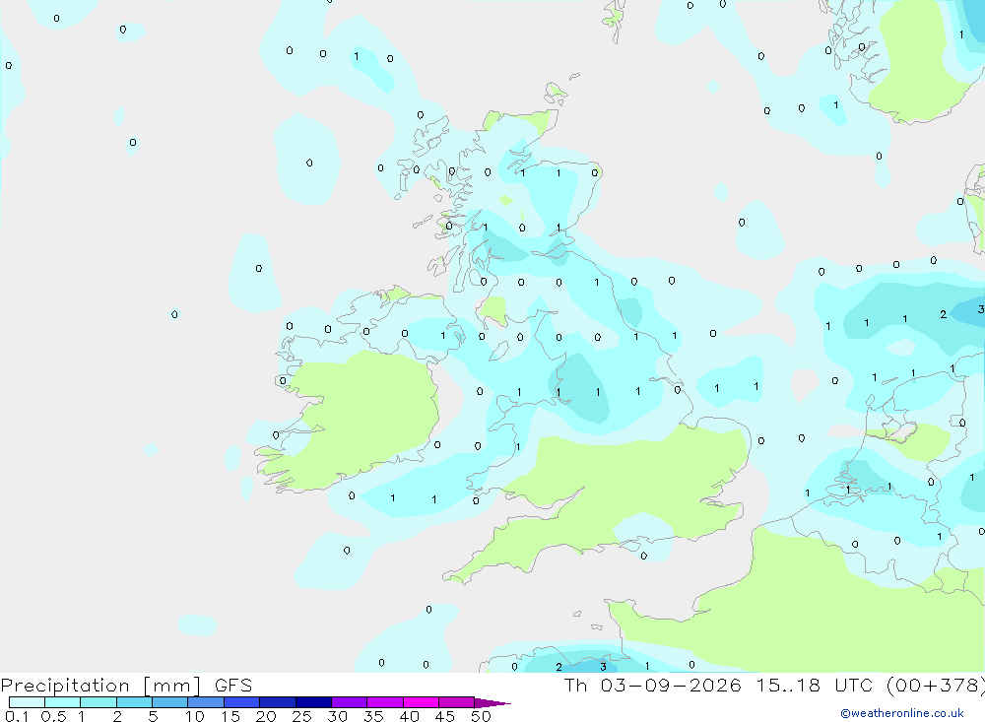Pick the legend swatch between 10 and 15

click(206, 702)
